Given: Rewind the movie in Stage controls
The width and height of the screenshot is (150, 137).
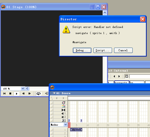Looking at the screenshot, I should 4,93.
